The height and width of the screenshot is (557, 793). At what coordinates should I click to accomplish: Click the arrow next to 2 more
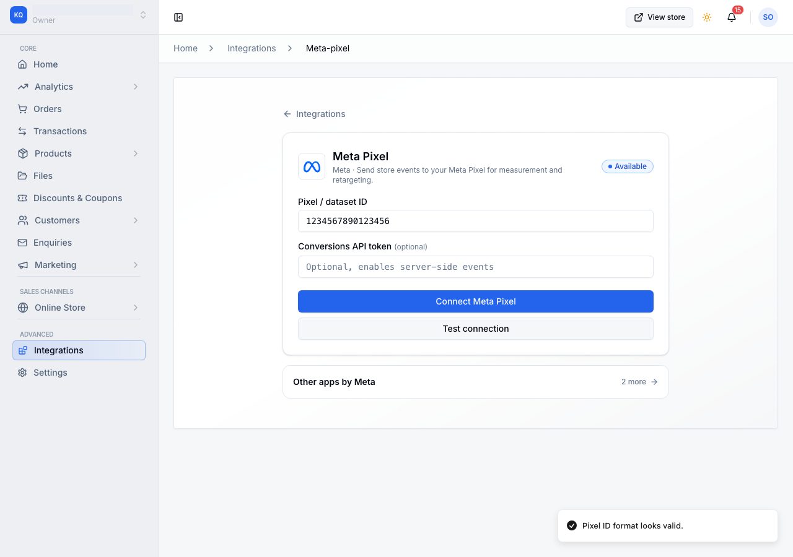pos(654,382)
